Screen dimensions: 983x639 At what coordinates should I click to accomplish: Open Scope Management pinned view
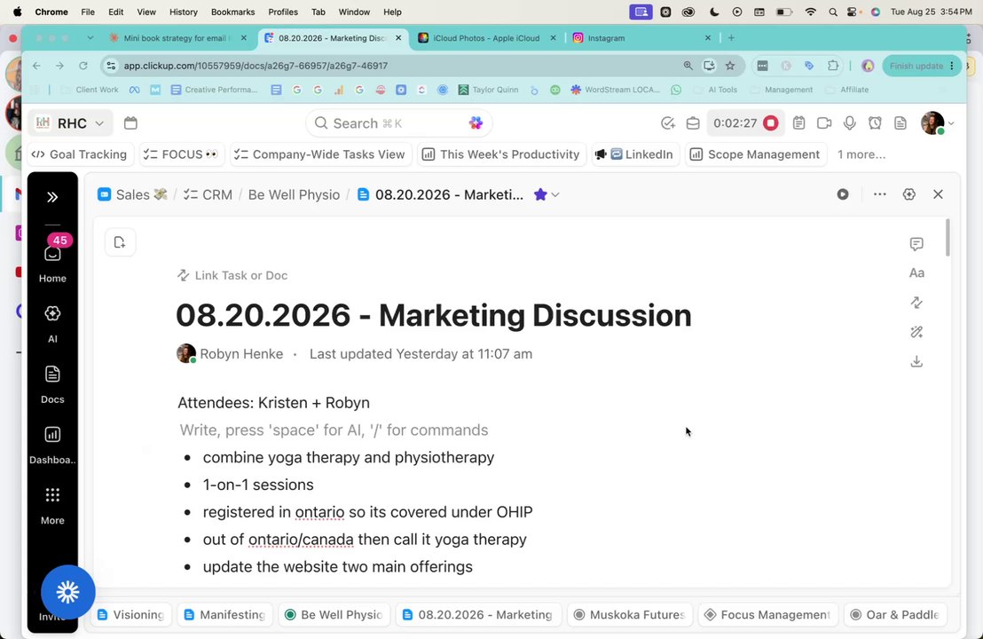coord(756,154)
